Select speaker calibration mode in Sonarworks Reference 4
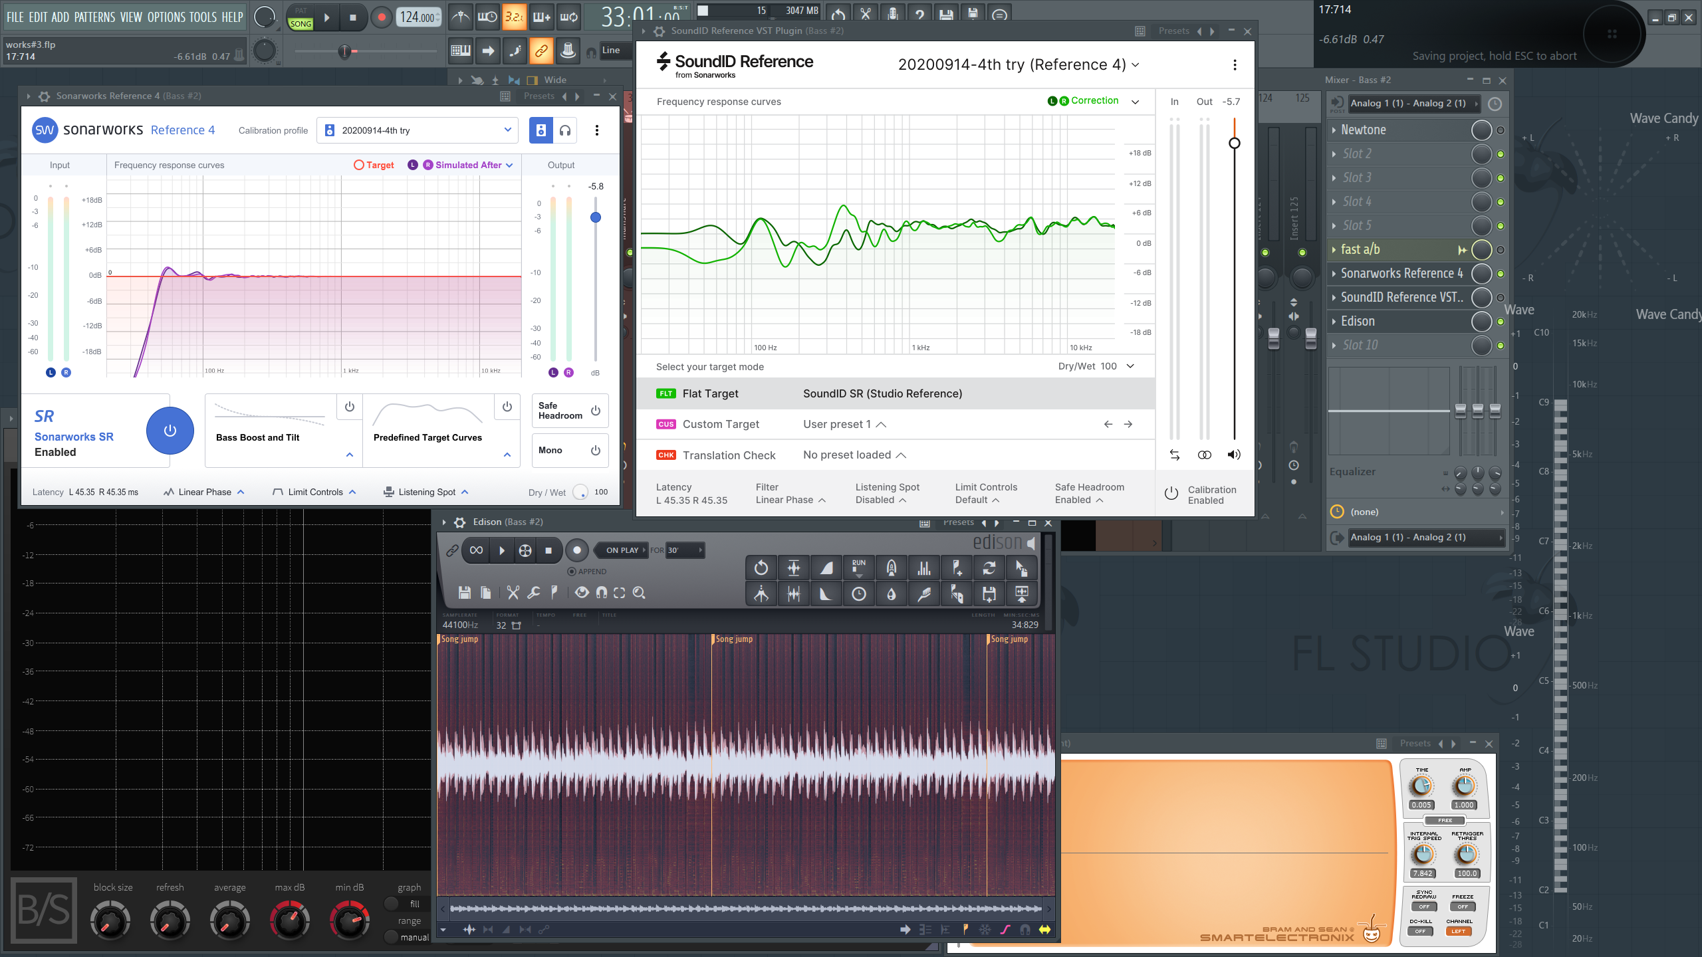Image resolution: width=1702 pixels, height=957 pixels. click(541, 130)
